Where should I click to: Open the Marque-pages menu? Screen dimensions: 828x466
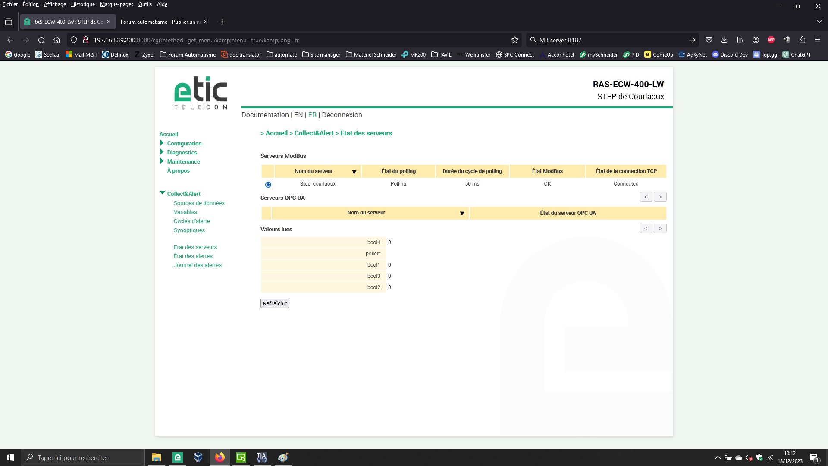[x=116, y=4]
